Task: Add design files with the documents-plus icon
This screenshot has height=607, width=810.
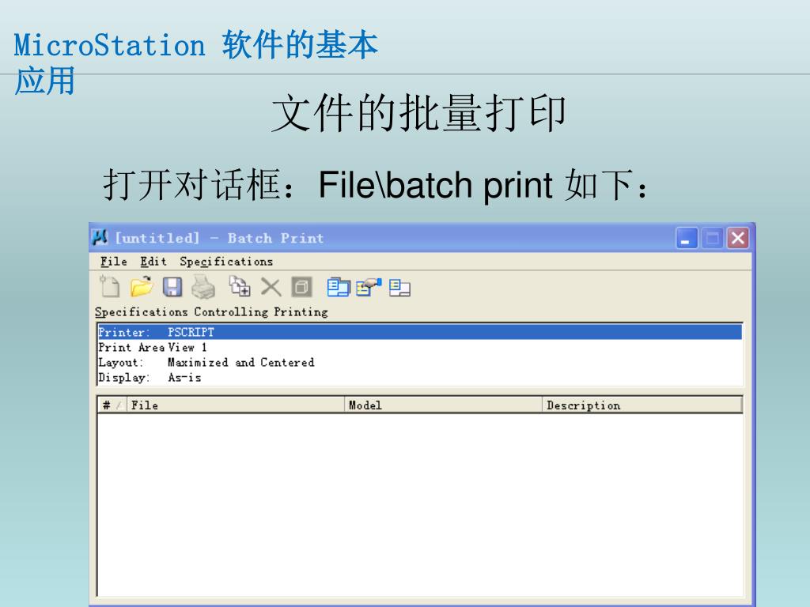Action: point(240,286)
